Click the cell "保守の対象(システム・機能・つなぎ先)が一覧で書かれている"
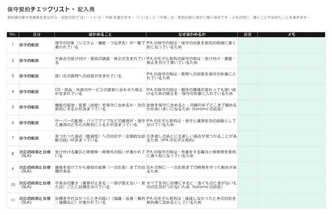 (x=100, y=45)
